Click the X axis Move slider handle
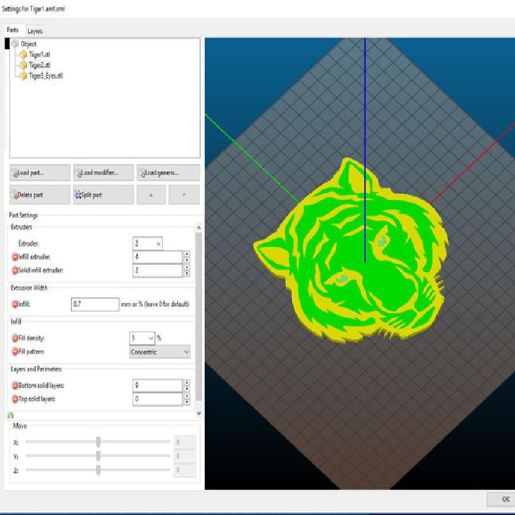 tap(98, 442)
